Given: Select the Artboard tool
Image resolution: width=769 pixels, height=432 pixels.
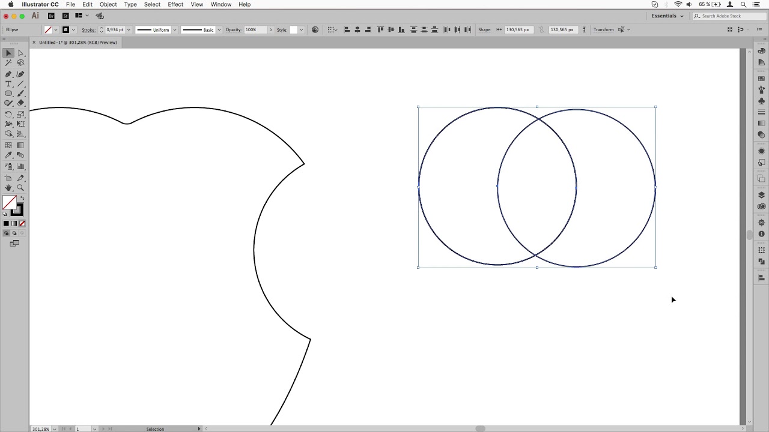Looking at the screenshot, I should tap(8, 178).
